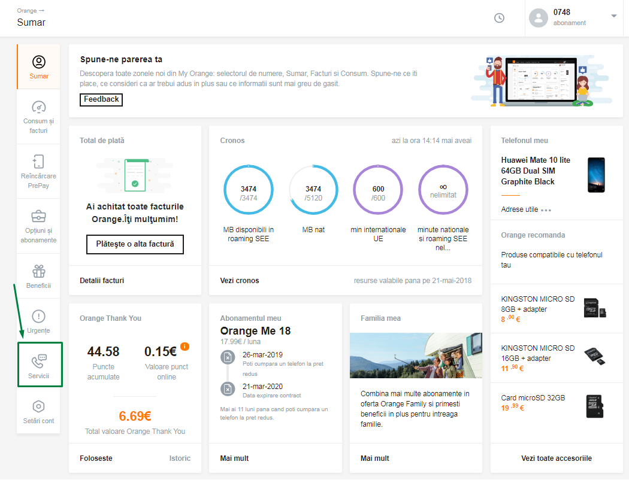Click Mai mult under Abonamentul meu
Screen dimensions: 629x480
click(x=234, y=458)
